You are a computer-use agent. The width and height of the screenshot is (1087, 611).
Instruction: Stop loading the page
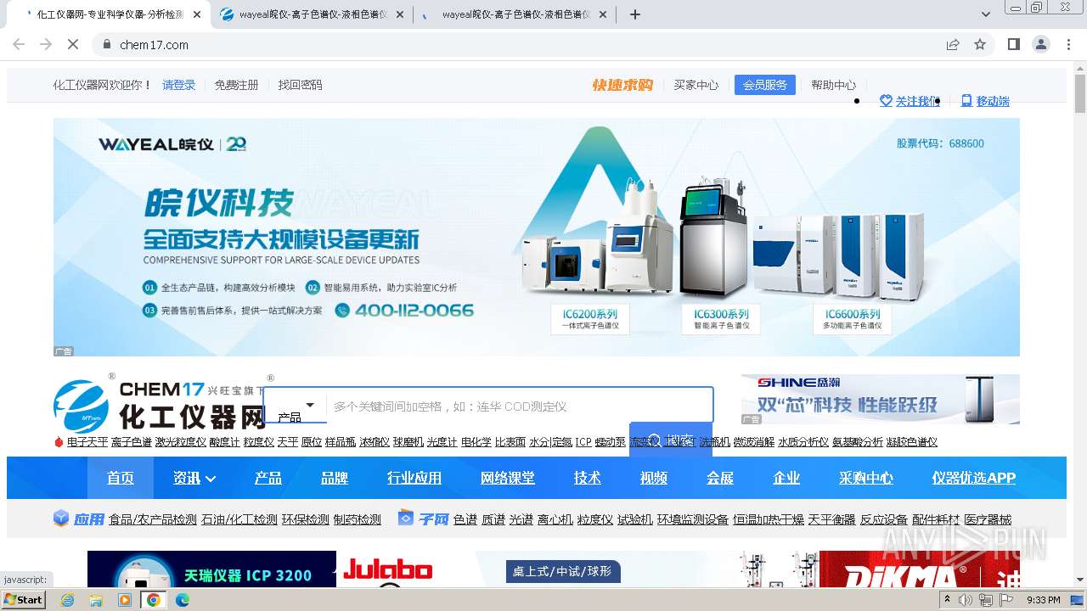tap(73, 44)
